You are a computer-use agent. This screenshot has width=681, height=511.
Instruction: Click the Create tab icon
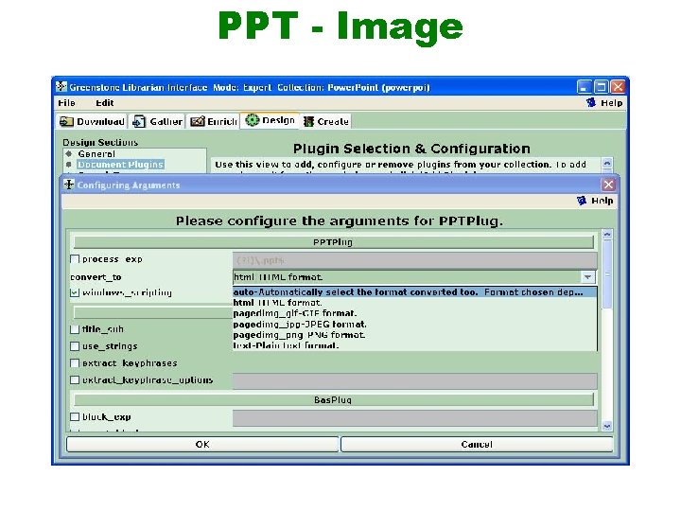click(308, 122)
